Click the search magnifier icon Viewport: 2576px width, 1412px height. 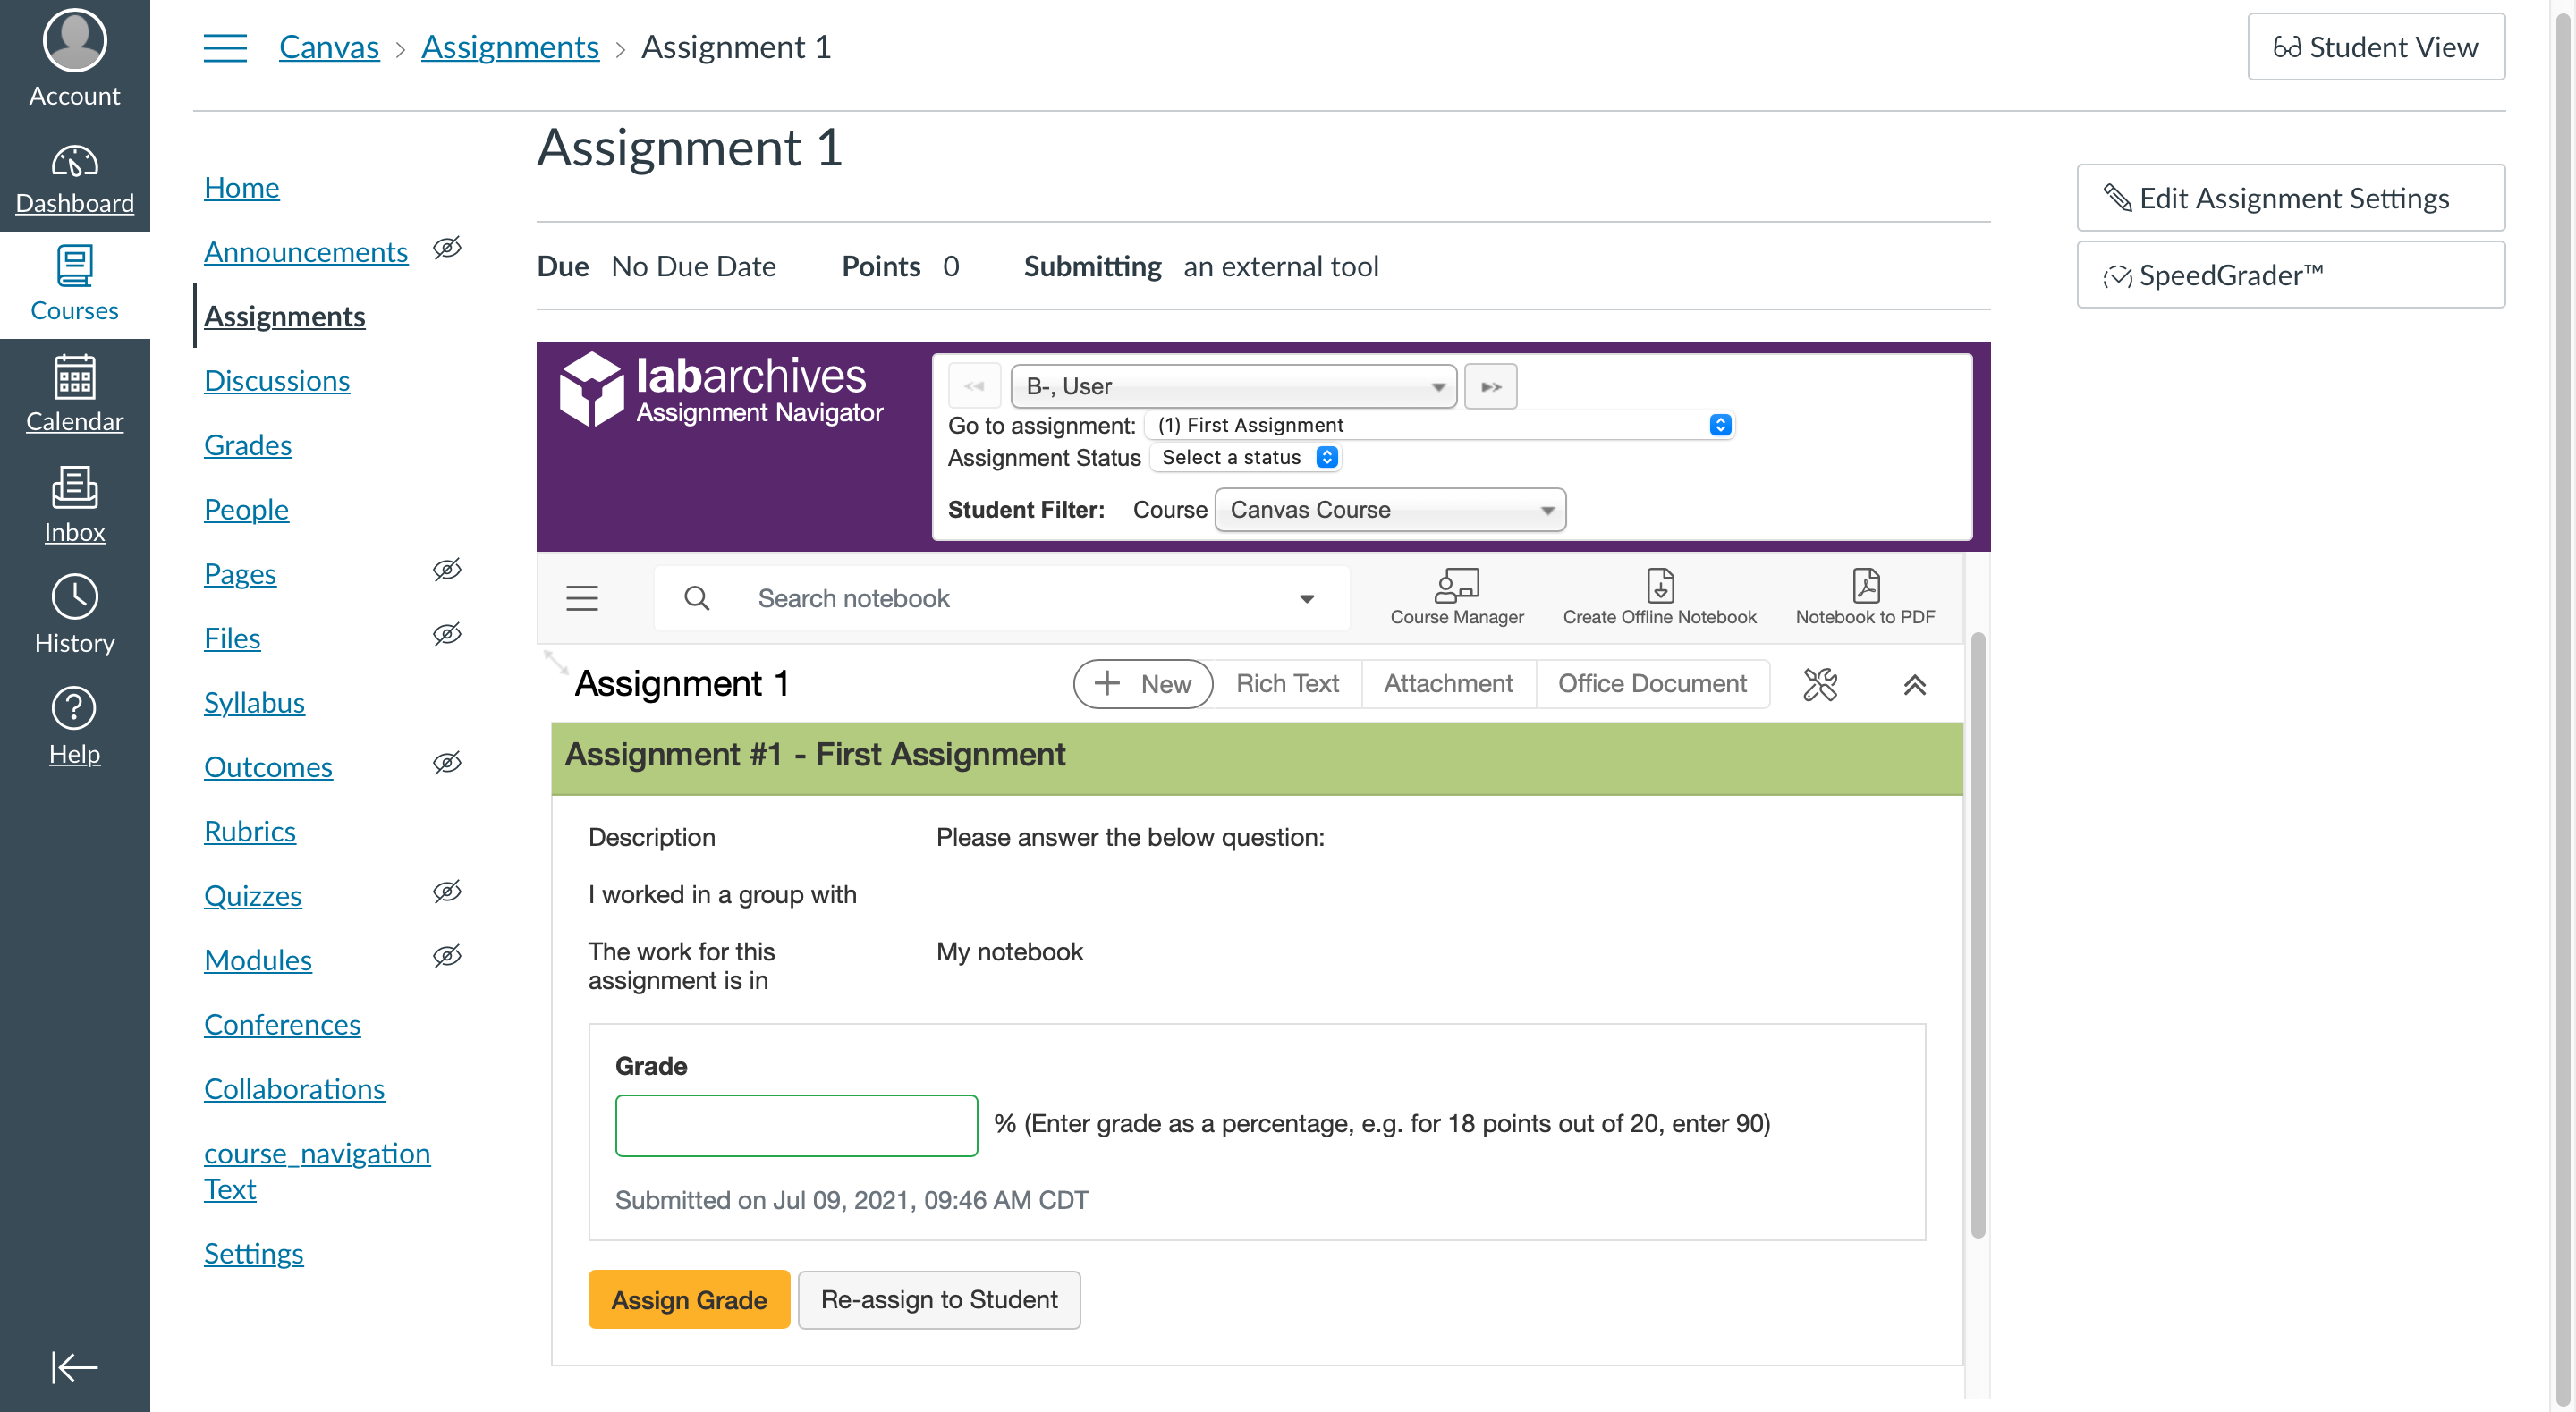coord(697,598)
